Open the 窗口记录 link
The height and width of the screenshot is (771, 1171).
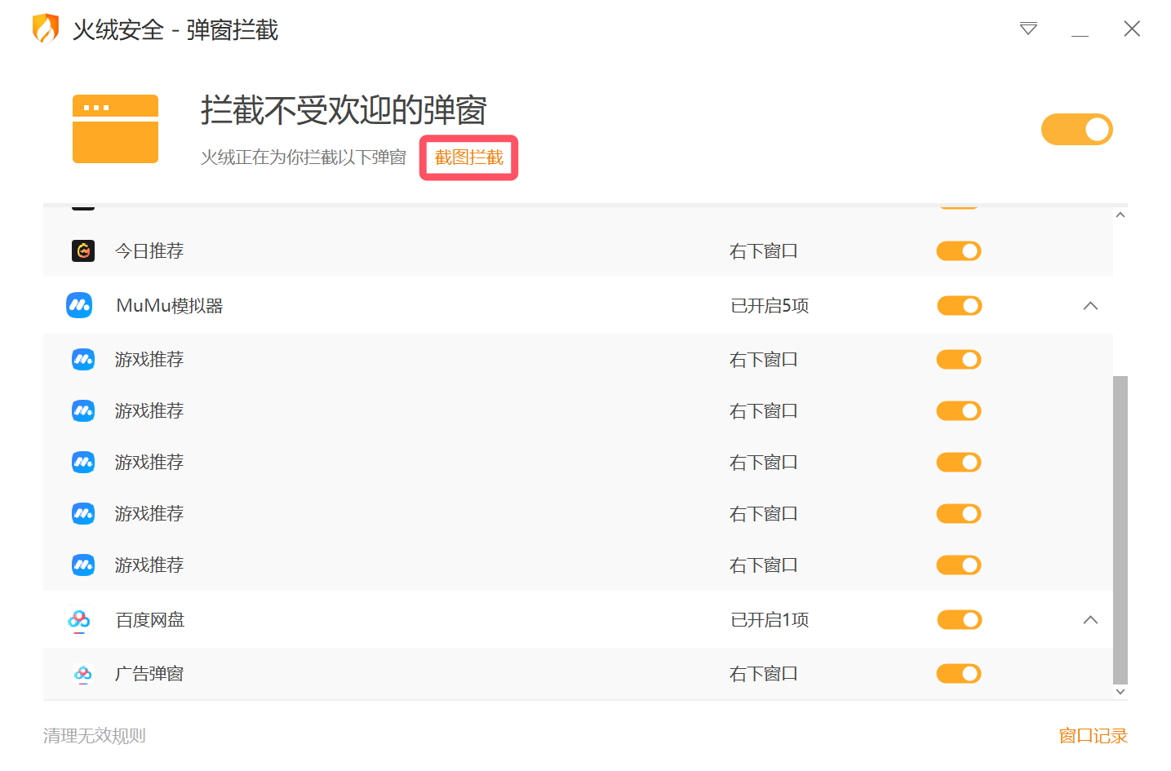coord(1093,736)
